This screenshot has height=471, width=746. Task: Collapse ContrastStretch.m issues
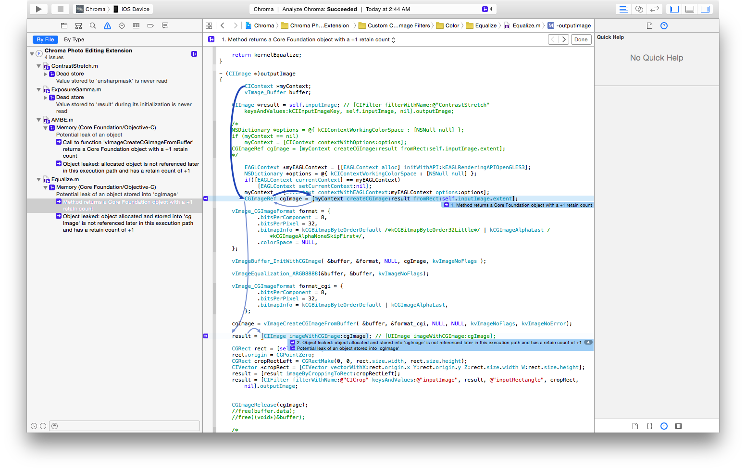pos(39,66)
